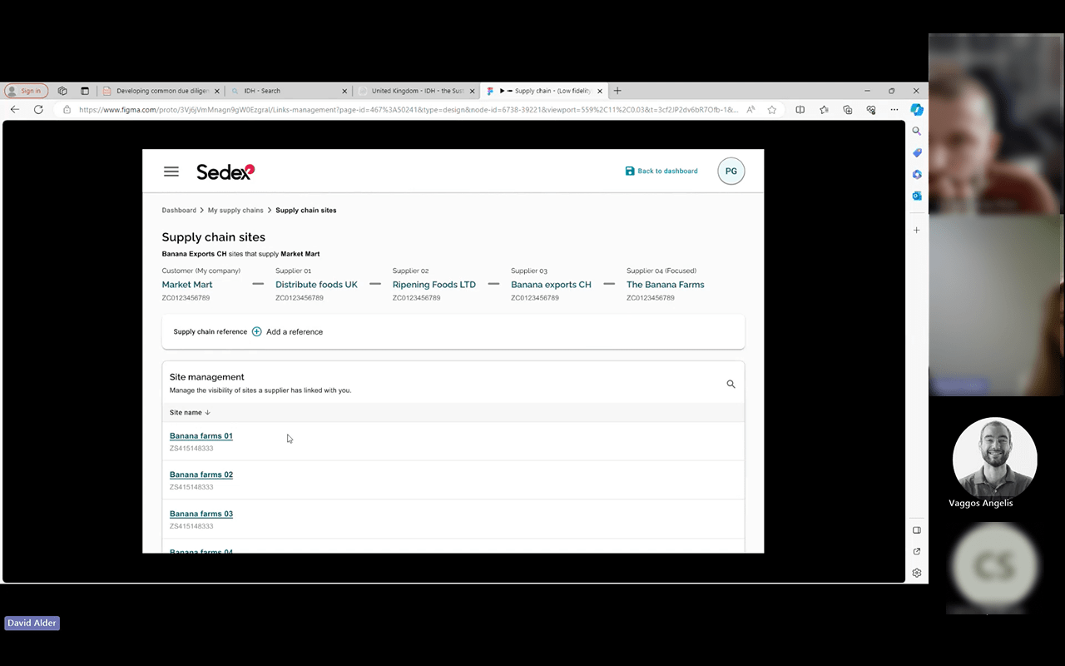Click Add a reference
The width and height of the screenshot is (1065, 666).
pyautogui.click(x=295, y=331)
